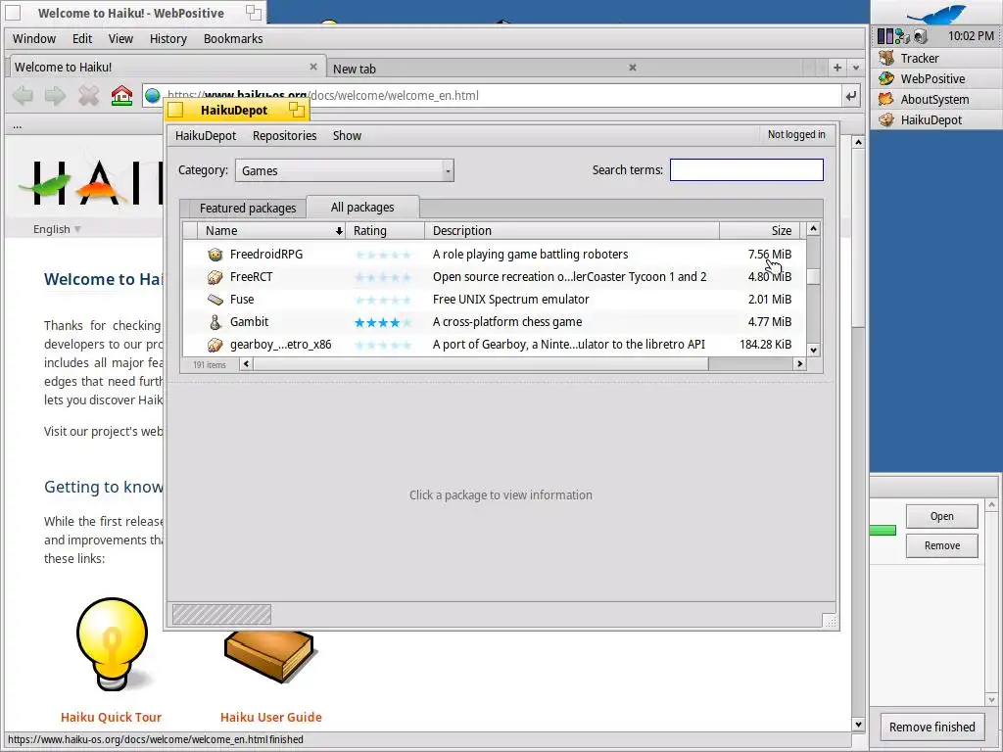Screen dimensions: 1003x752
Task: Click the Gambit chess piece icon
Action: coord(215,321)
